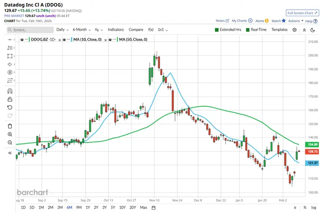Viewport: 333px width, 219px height.
Task: Click the unlock drawings padlock icon
Action: click(x=10, y=99)
